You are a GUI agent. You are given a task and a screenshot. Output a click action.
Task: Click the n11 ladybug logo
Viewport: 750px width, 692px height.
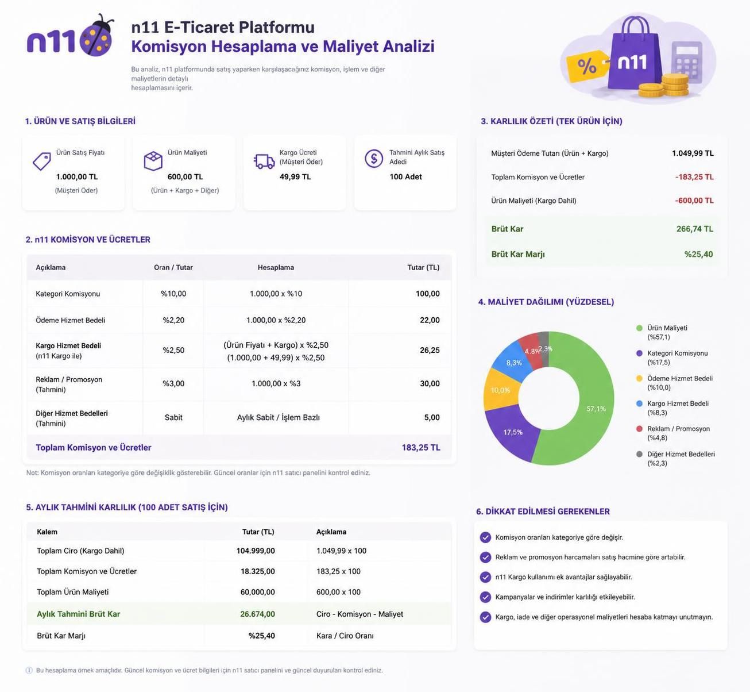(x=71, y=36)
